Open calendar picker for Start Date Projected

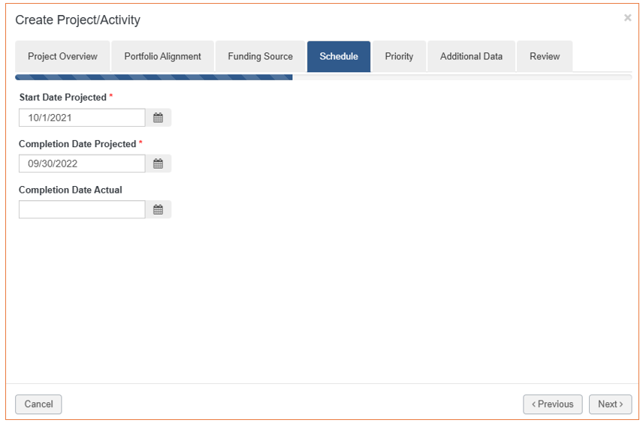coord(158,118)
